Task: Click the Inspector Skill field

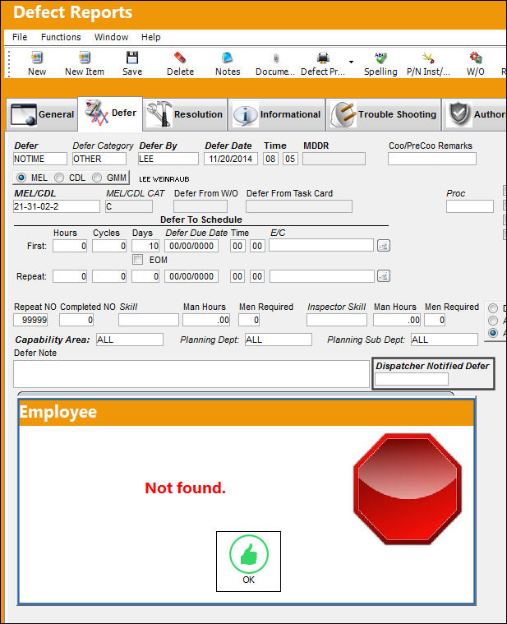Action: click(337, 320)
